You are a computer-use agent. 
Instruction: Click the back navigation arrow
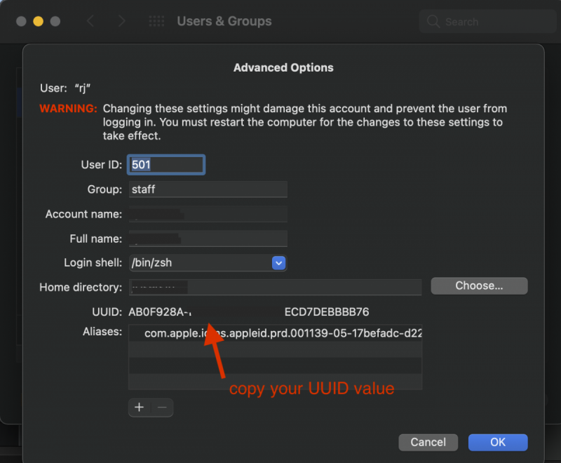90,21
